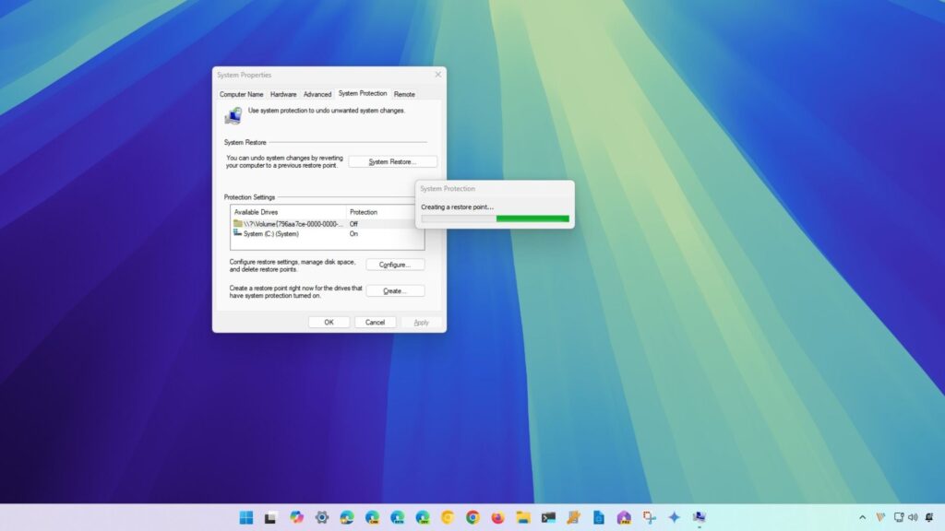Click the volume speaker tray icon
Viewport: 945px width, 531px height.
click(913, 517)
